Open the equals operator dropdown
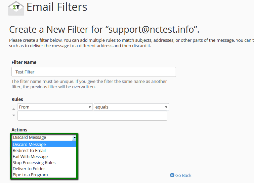The height and width of the screenshot is (183, 254). (131, 107)
